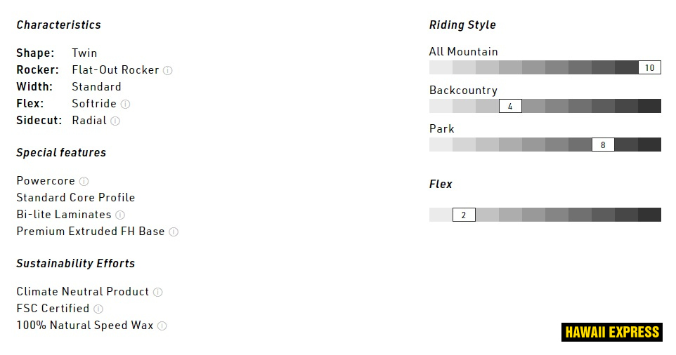676x355 pixels.
Task: Click the Flat-Out Rocker text
Action: coord(115,70)
